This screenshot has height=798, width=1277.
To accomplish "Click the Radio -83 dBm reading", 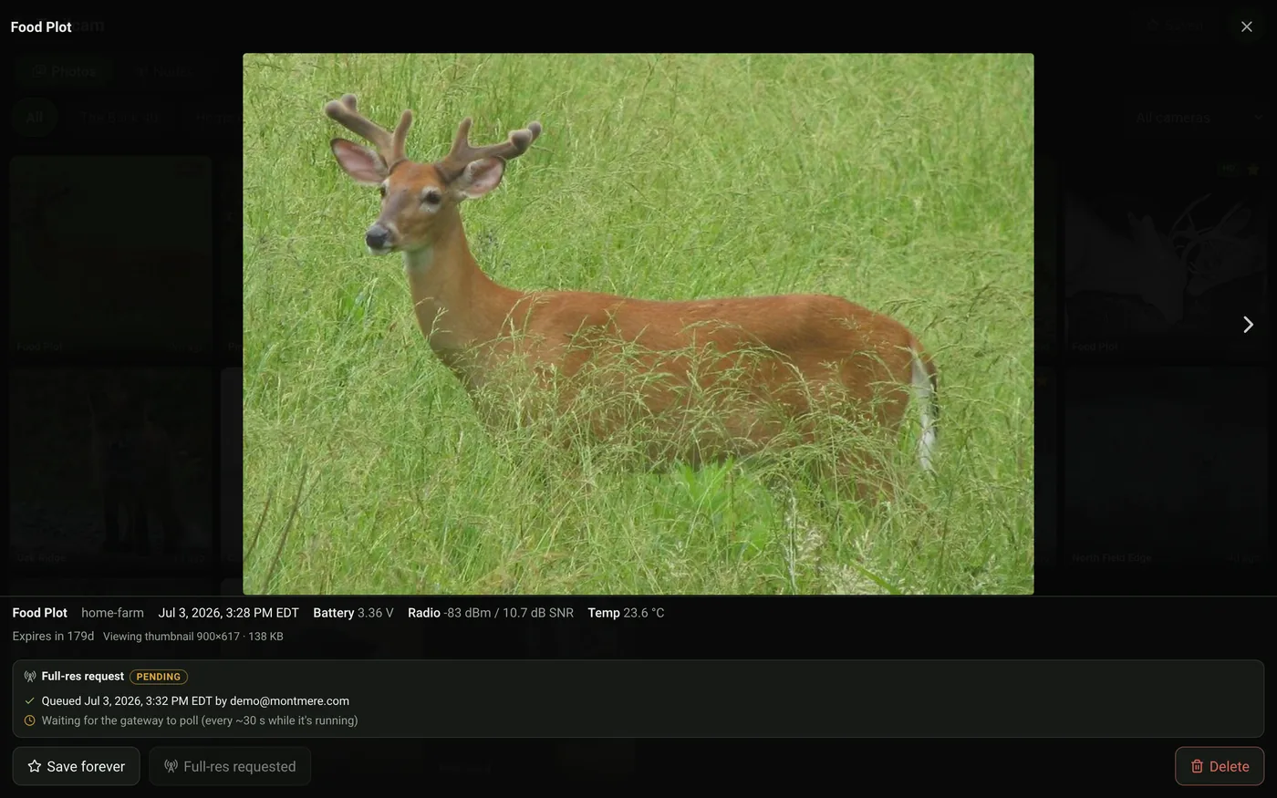I will [x=491, y=613].
